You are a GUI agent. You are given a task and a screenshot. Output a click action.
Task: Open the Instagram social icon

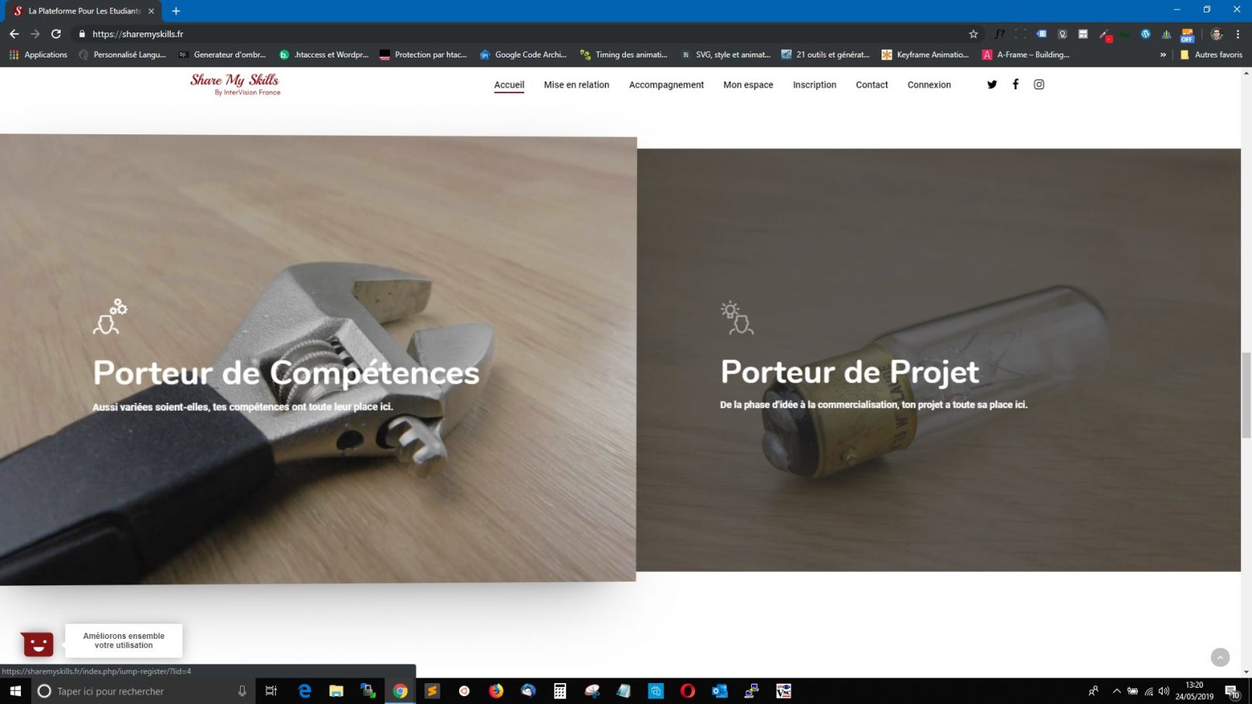(x=1039, y=85)
